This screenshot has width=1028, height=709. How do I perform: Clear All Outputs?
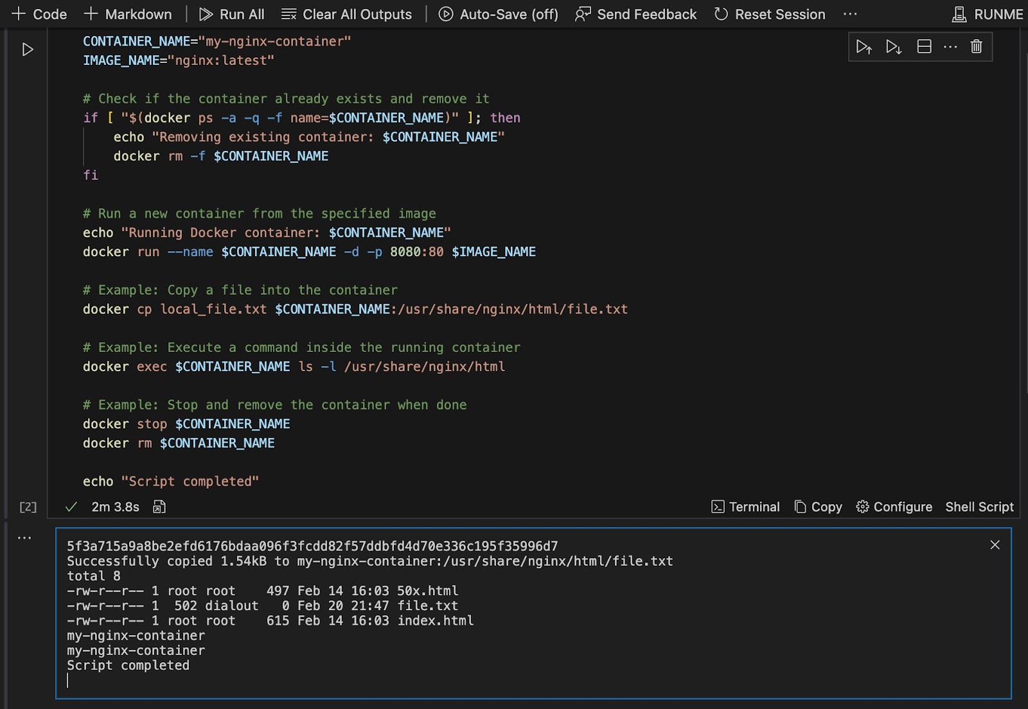pyautogui.click(x=347, y=13)
